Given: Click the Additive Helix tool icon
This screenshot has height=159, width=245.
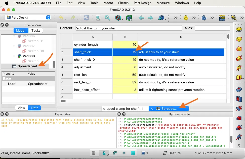Looking at the screenshot, I should [239, 68].
